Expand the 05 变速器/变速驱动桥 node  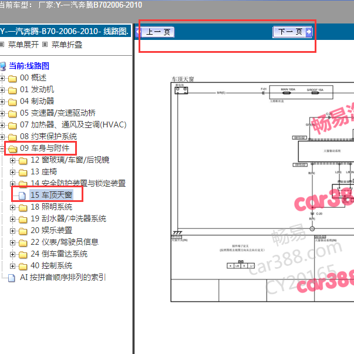[2, 113]
